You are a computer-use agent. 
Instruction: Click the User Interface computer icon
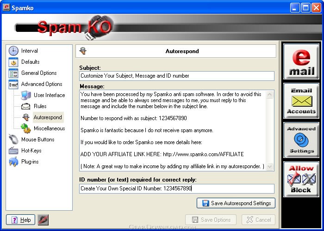tap(26, 95)
